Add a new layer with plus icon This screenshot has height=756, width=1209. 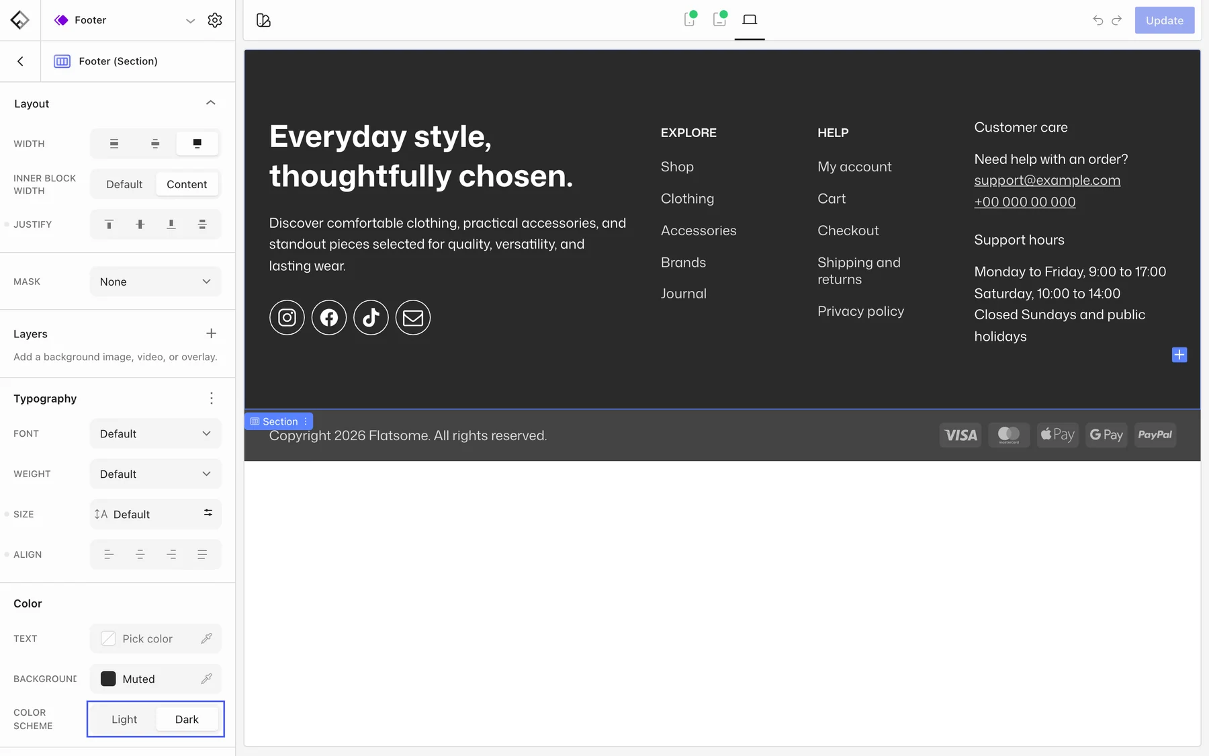point(211,333)
